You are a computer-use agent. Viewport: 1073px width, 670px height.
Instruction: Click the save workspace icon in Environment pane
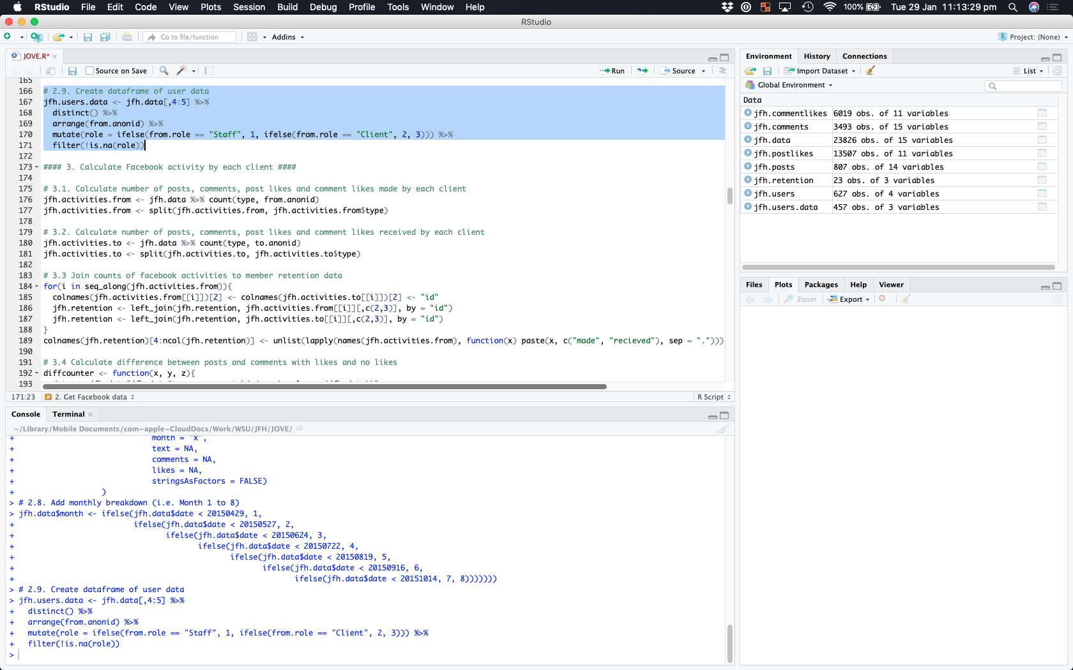(768, 71)
